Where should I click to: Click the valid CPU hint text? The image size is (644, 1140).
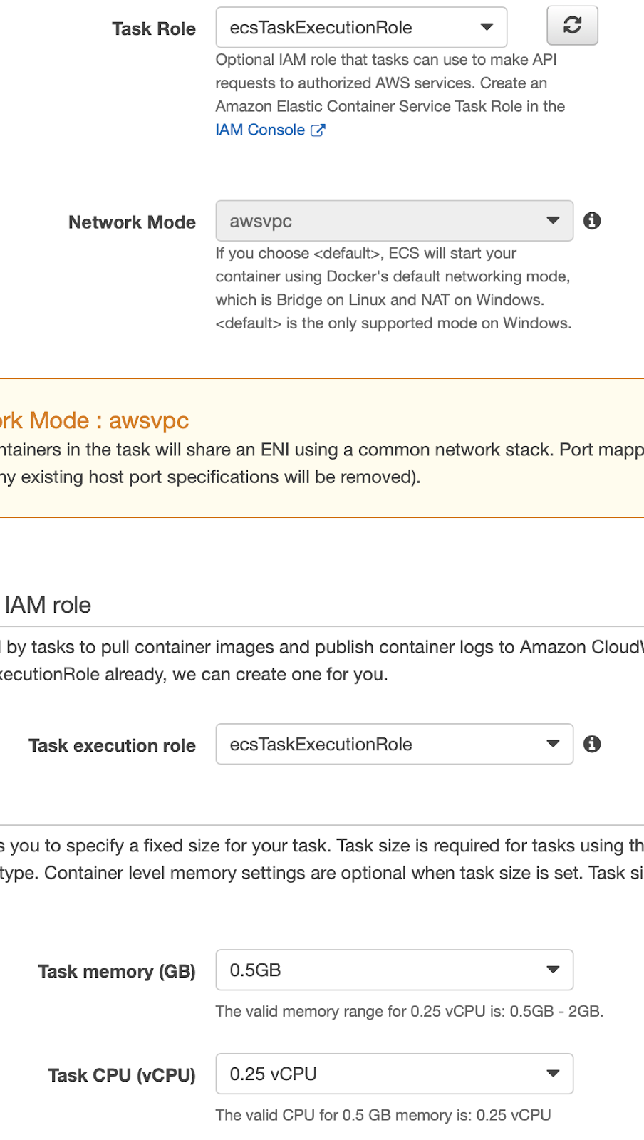tap(383, 1116)
